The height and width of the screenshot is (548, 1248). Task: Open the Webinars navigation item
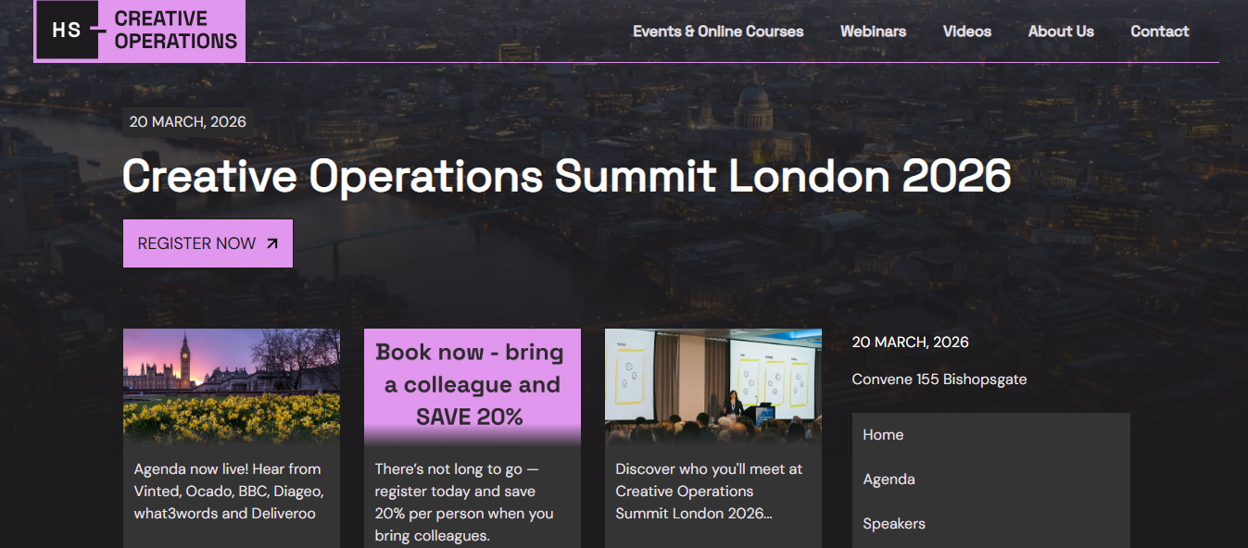click(873, 31)
